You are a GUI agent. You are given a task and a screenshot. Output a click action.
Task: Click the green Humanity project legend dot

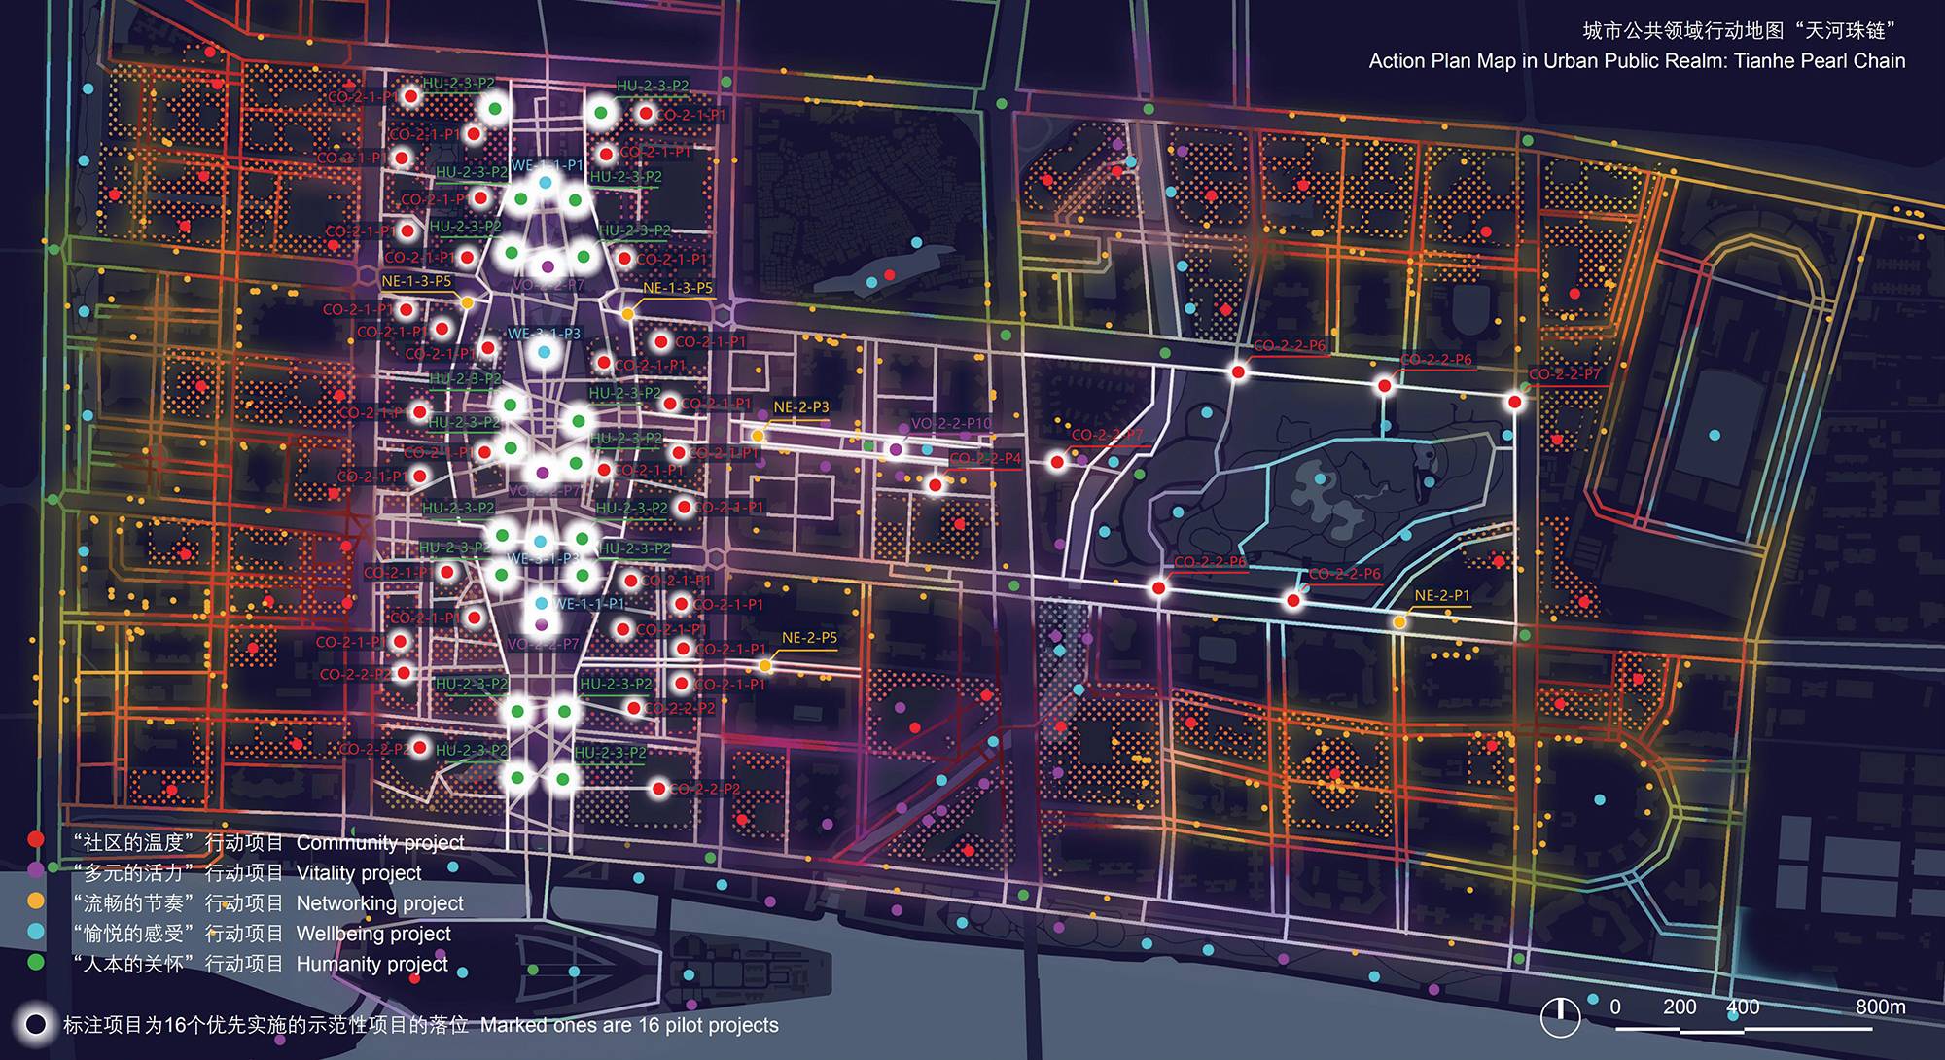(36, 963)
